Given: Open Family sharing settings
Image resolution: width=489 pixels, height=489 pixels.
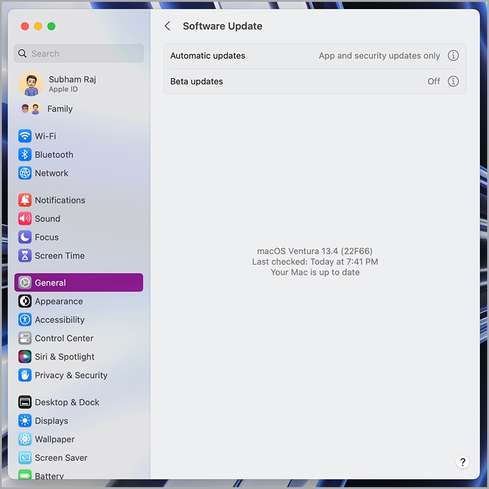Looking at the screenshot, I should click(x=59, y=109).
